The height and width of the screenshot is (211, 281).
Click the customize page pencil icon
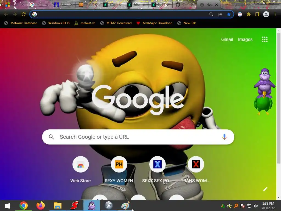pos(265,189)
